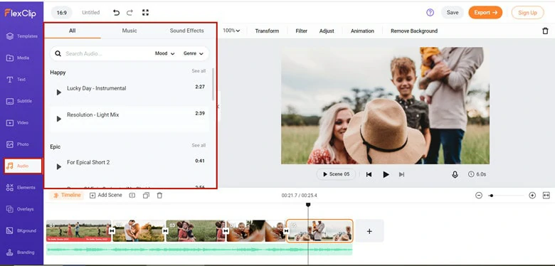Image resolution: width=555 pixels, height=266 pixels.
Task: Play For Epical Short 2 track
Action: tap(59, 166)
